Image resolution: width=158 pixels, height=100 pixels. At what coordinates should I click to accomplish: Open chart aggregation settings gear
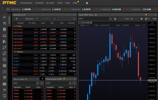pos(142,19)
